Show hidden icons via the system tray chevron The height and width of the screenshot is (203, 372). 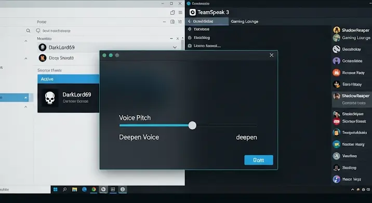point(353,190)
